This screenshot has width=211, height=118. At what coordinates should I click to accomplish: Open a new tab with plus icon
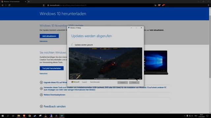[x=29, y=2]
